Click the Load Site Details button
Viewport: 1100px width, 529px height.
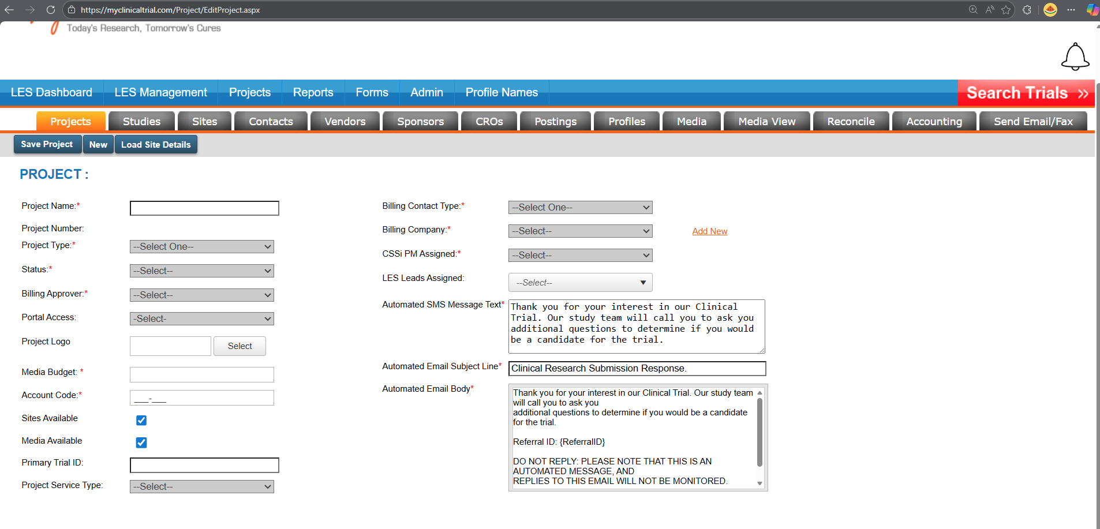156,145
